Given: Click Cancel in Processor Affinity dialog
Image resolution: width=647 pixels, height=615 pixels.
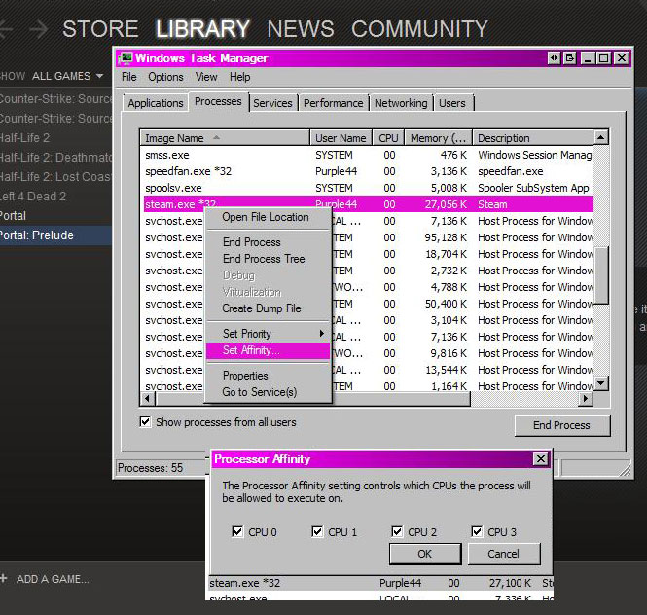Looking at the screenshot, I should pyautogui.click(x=504, y=554).
